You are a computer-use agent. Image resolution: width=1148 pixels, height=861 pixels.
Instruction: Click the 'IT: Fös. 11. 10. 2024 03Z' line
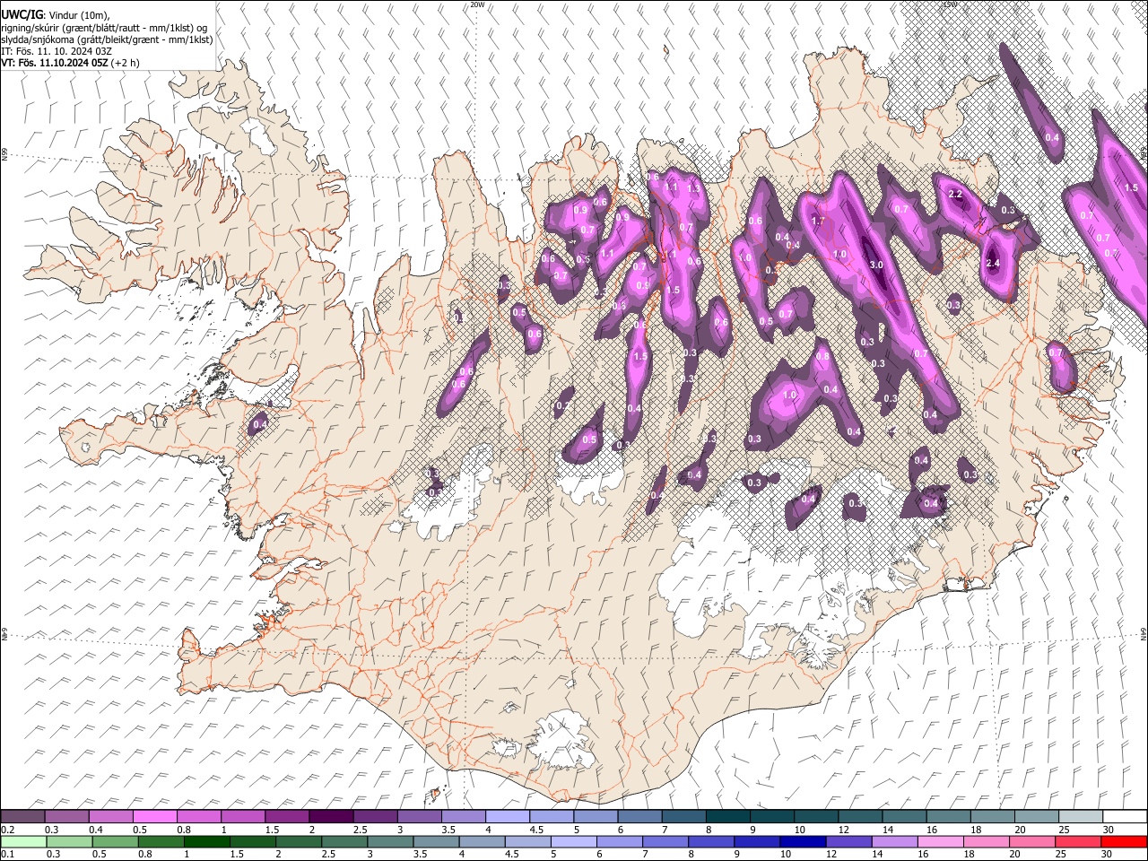tap(57, 51)
